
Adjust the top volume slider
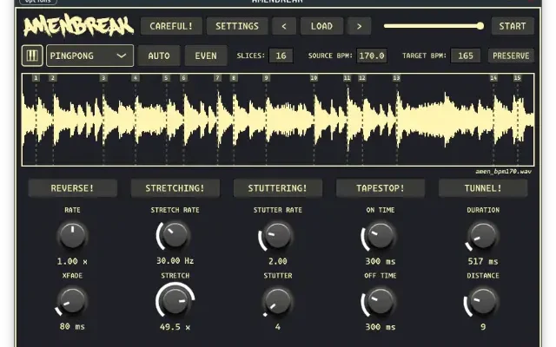433,26
